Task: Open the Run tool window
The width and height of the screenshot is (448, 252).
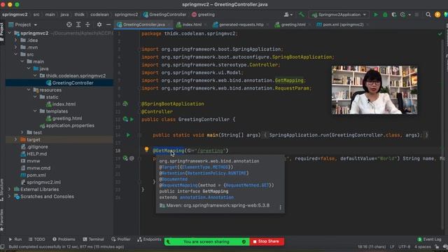Action: pos(15,239)
